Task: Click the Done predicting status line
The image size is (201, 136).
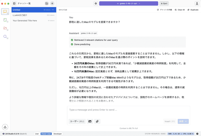Action: (x=80, y=44)
